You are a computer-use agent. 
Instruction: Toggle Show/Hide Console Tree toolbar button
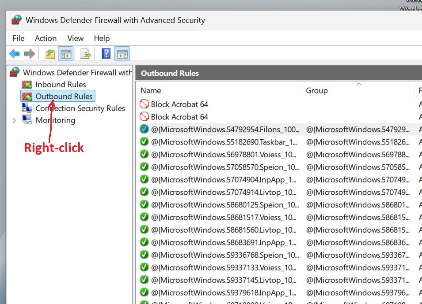(66, 54)
